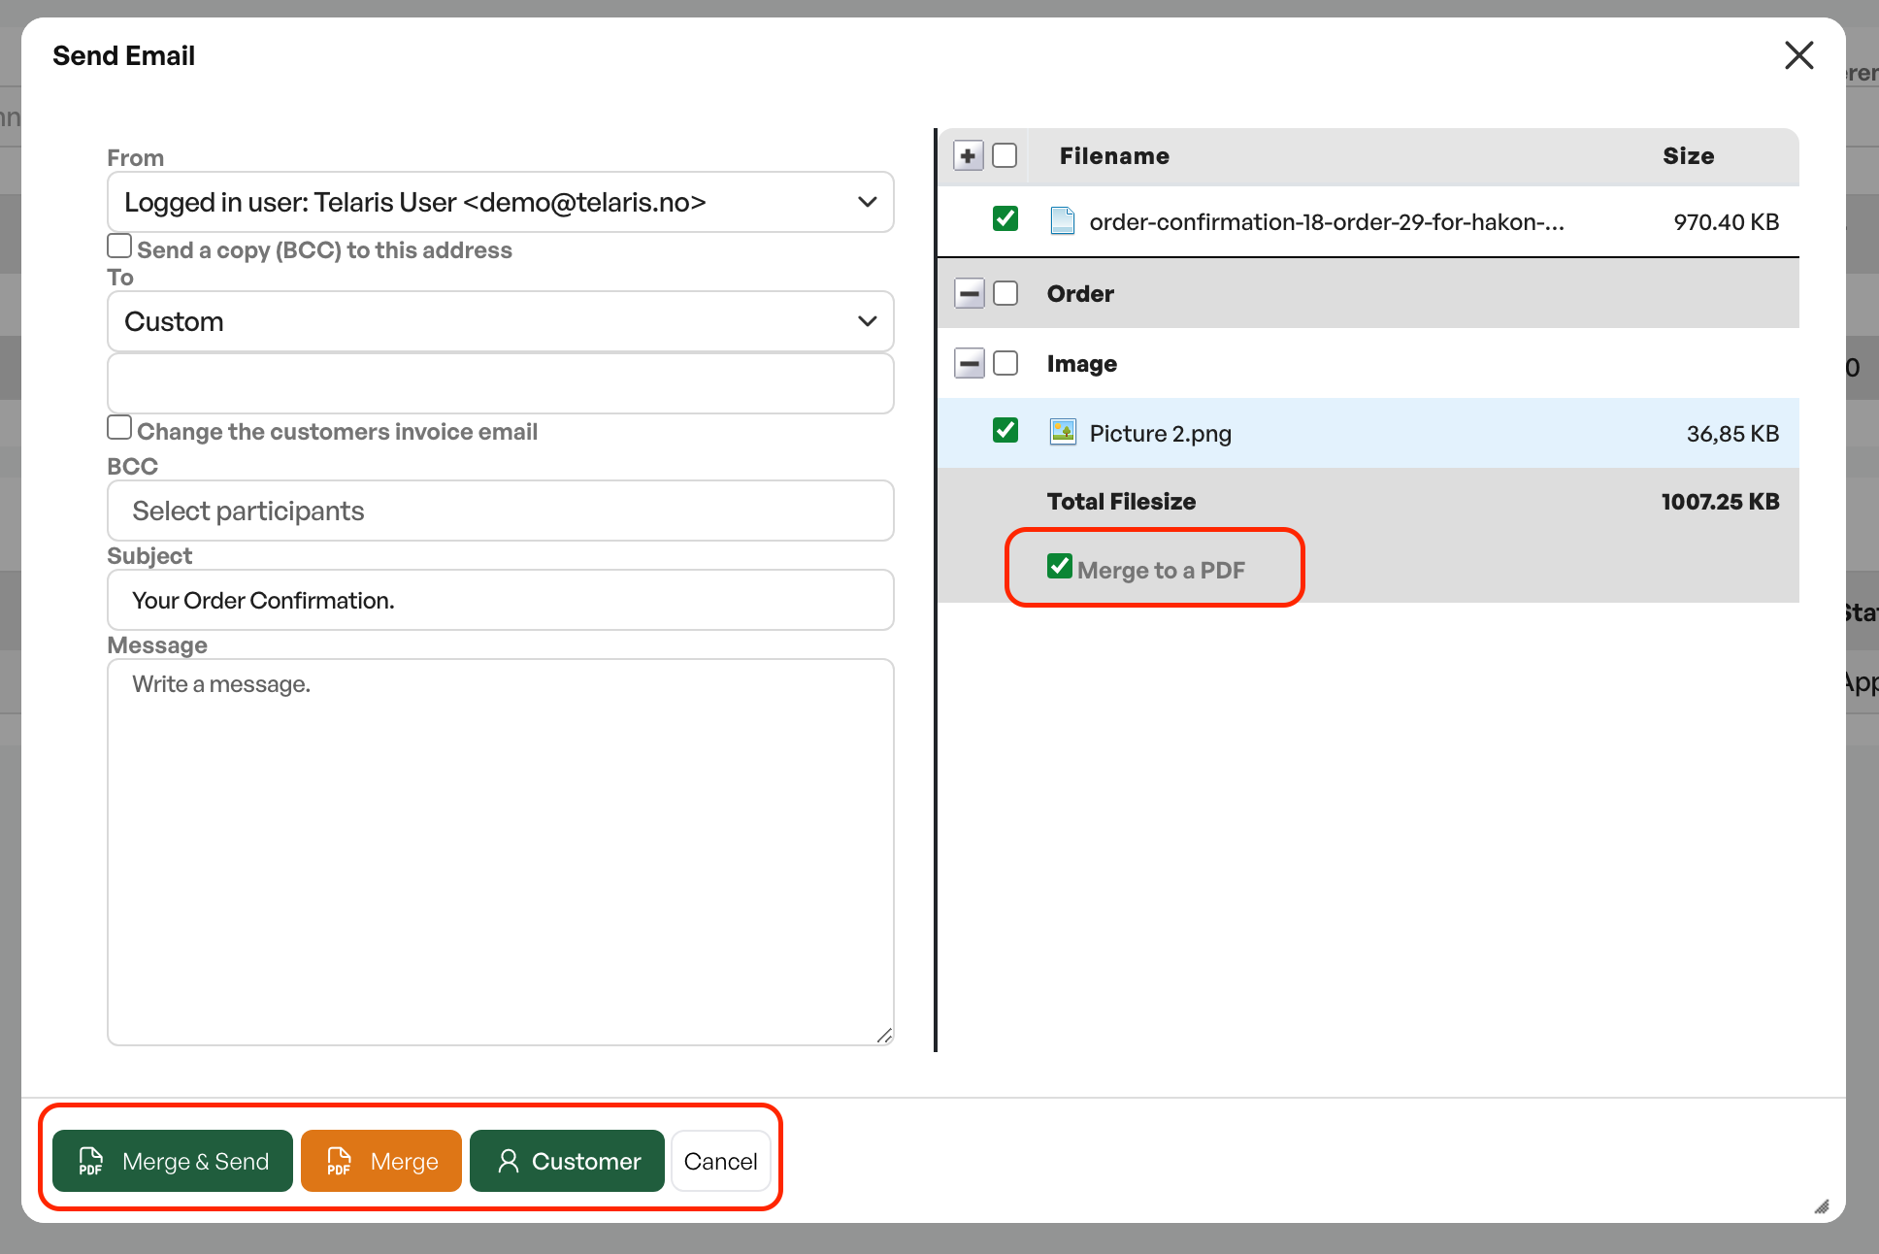This screenshot has width=1879, height=1254.
Task: Click the Image group label
Action: [x=1082, y=364]
